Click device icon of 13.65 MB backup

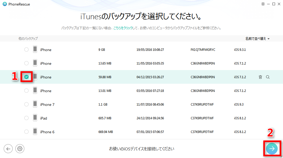pos(35,63)
